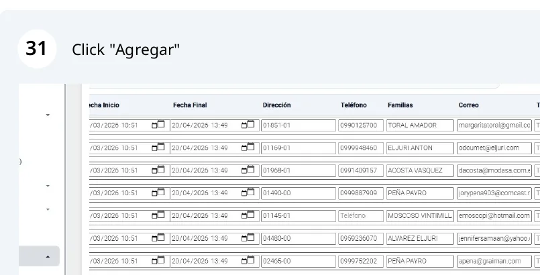The width and height of the screenshot is (540, 275).
Task: Edit the ELJURI ANTON family field
Action: click(x=420, y=148)
